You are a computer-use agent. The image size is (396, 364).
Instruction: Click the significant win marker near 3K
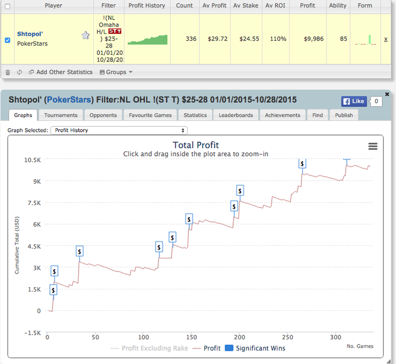(54, 271)
